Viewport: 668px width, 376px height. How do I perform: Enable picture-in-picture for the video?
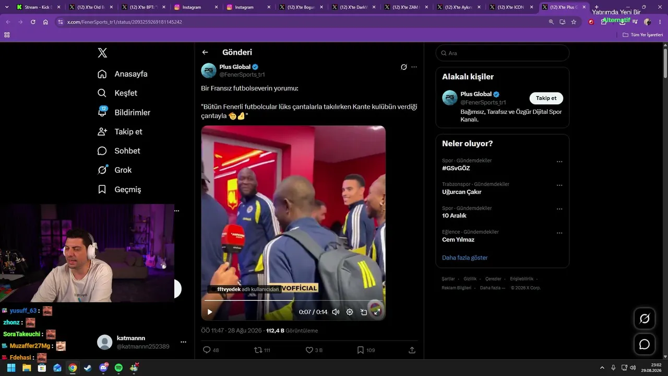[x=364, y=312]
